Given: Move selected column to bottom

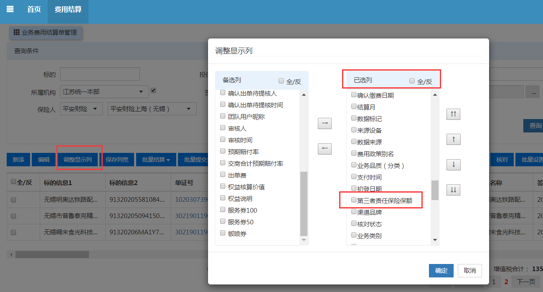Looking at the screenshot, I should pos(453,190).
